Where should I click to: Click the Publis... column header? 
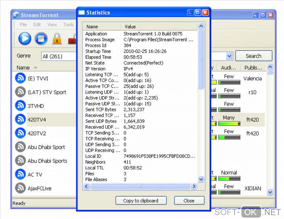(x=253, y=68)
